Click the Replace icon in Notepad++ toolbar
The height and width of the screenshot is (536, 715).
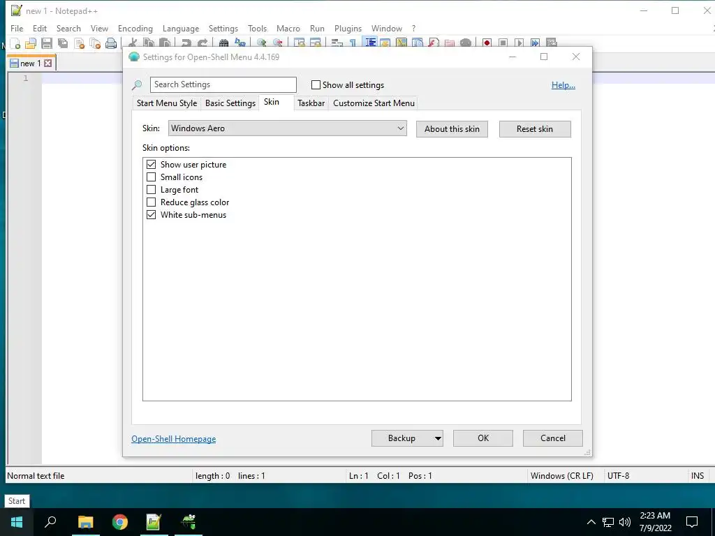pos(240,43)
